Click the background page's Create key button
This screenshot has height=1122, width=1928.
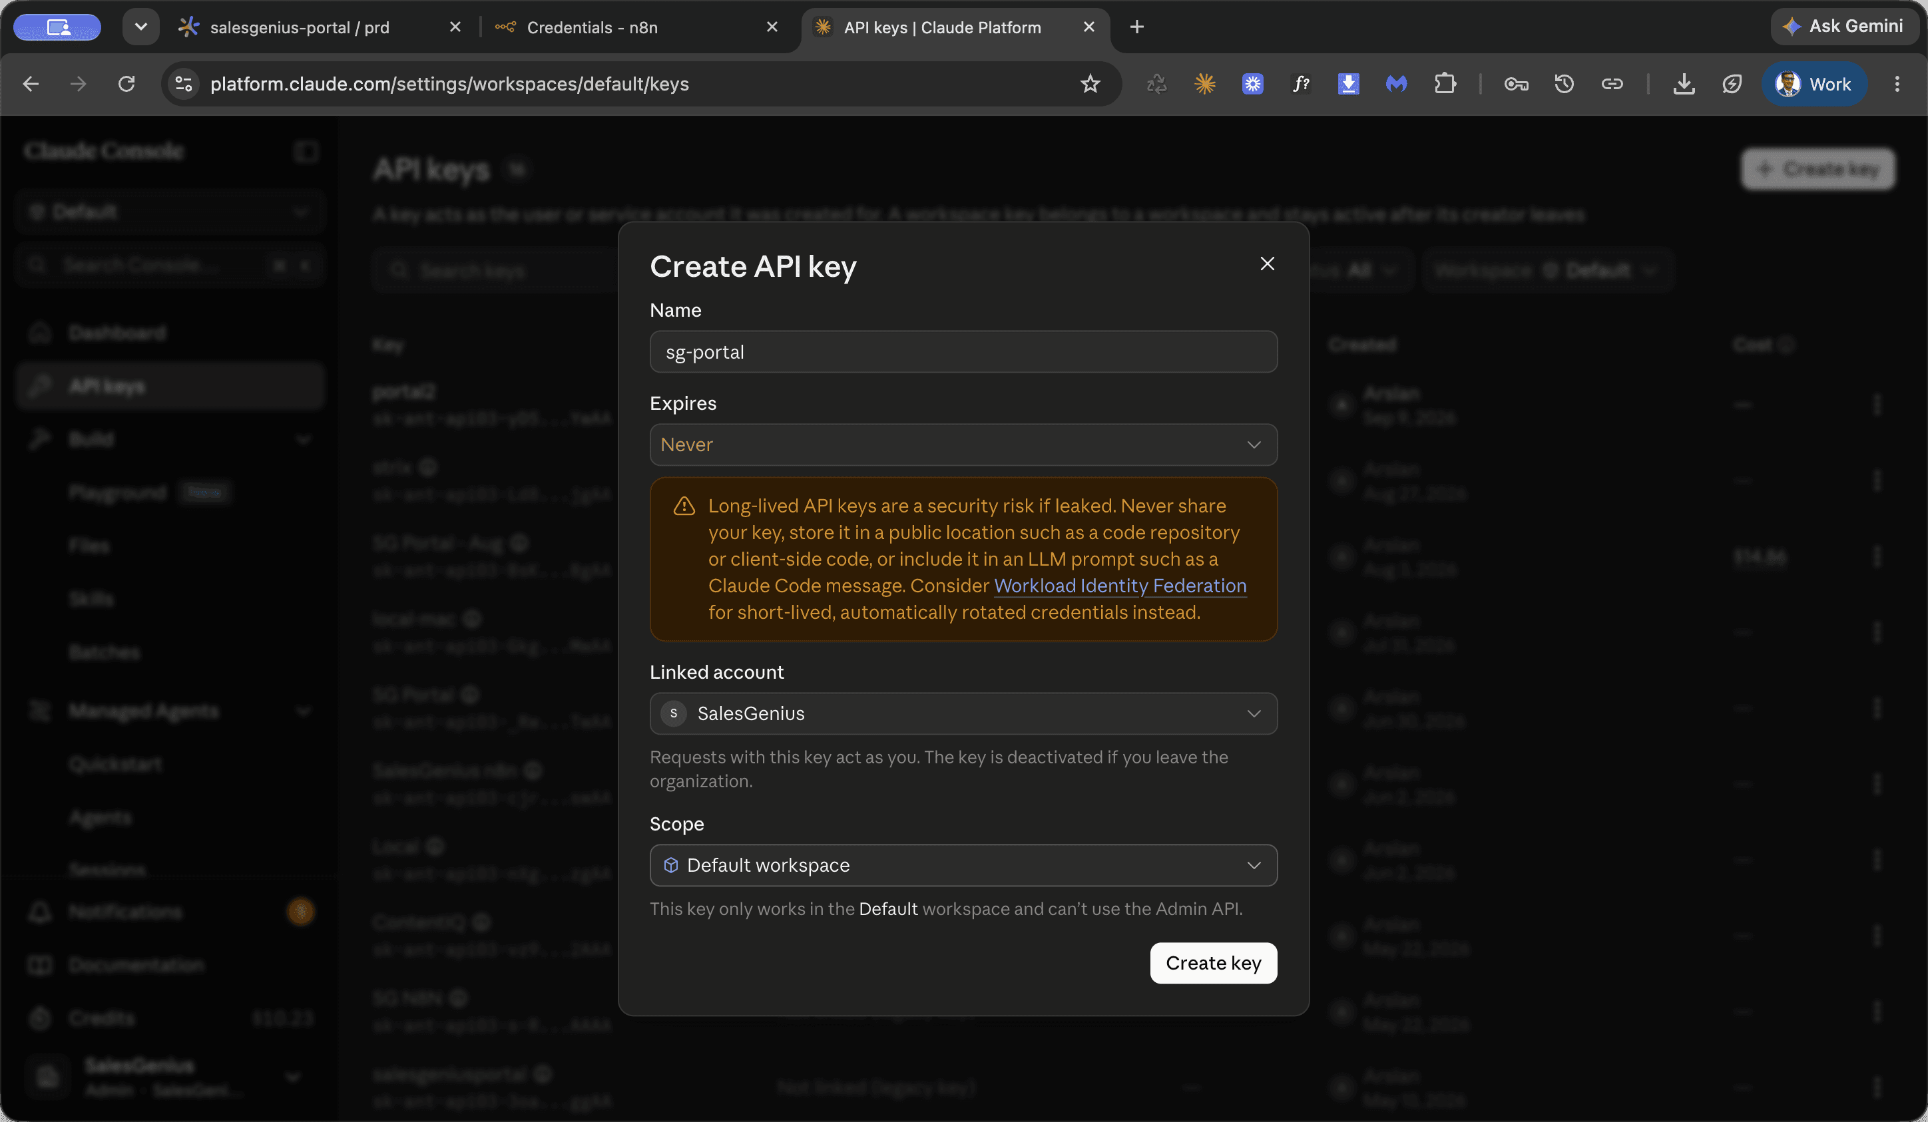(1818, 169)
